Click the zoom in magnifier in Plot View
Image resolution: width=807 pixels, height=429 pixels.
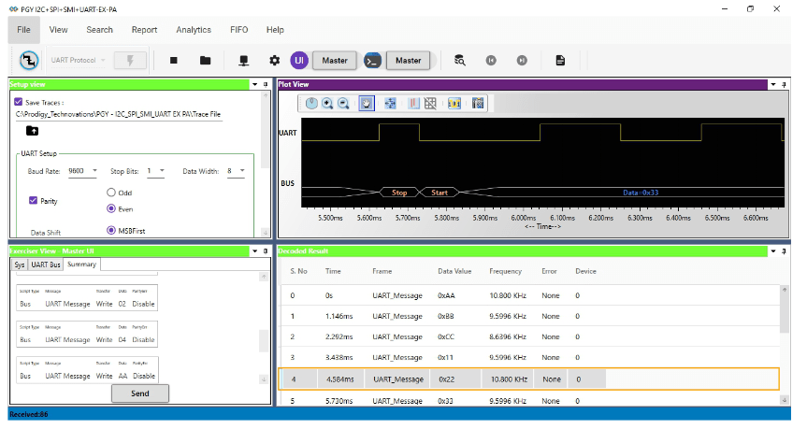(x=328, y=103)
